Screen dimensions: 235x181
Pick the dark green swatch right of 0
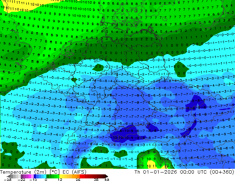(48, 176)
